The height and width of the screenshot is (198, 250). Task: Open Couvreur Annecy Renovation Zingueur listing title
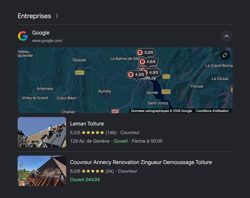141,162
